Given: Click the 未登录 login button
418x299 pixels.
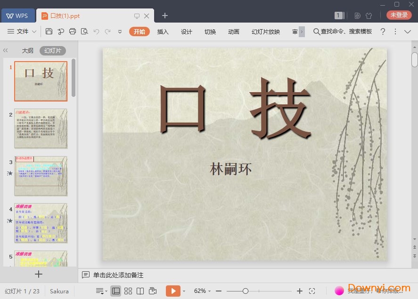Looking at the screenshot, I should coord(399,15).
